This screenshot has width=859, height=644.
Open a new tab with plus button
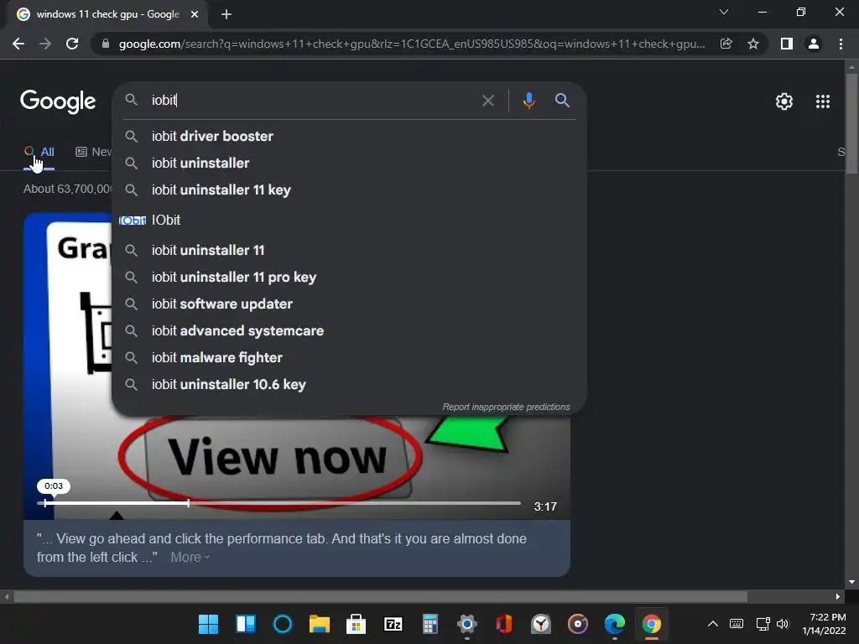point(226,15)
